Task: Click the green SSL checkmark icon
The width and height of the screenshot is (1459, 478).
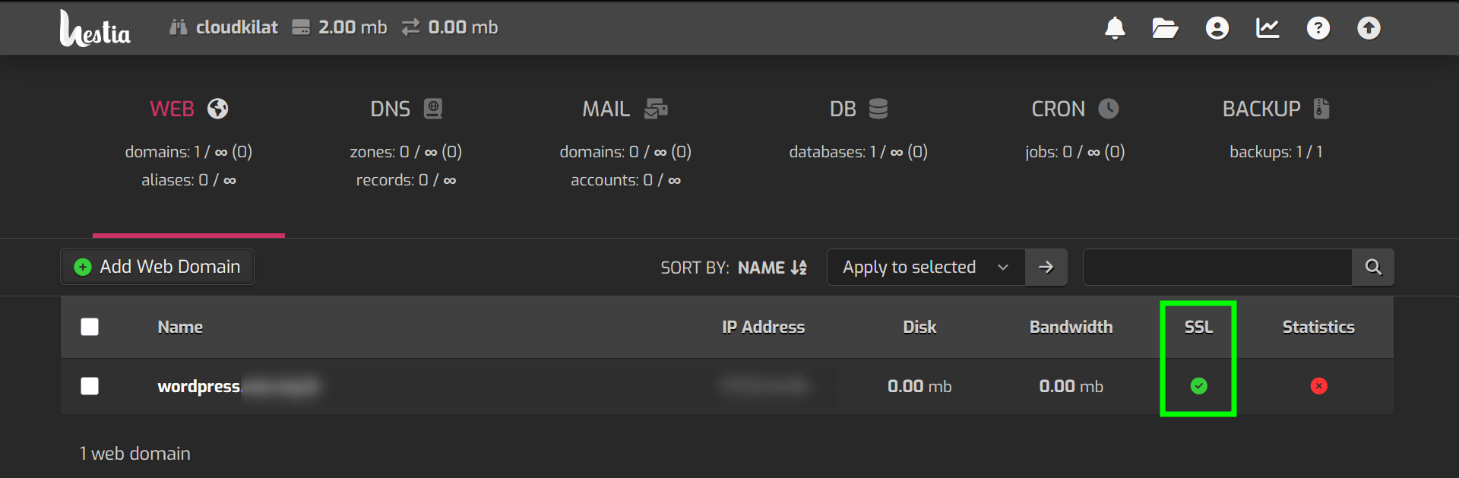Action: [1198, 386]
